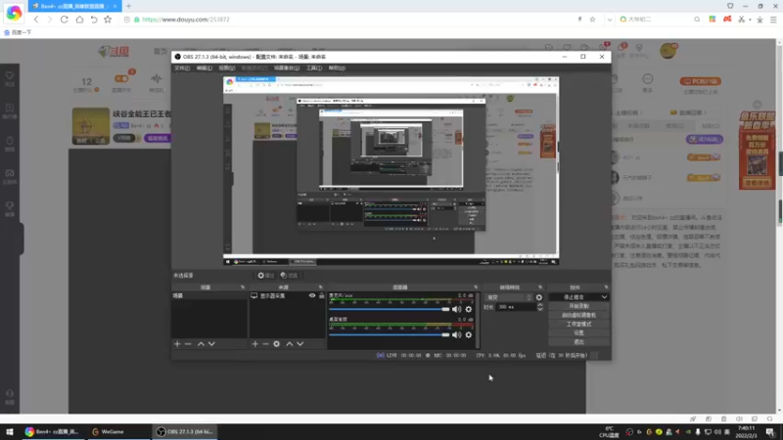Click the properties gear button above the docks

coord(265,276)
